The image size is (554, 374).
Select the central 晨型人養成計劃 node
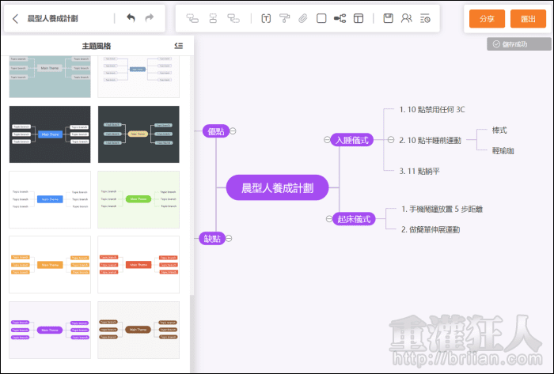(276, 188)
